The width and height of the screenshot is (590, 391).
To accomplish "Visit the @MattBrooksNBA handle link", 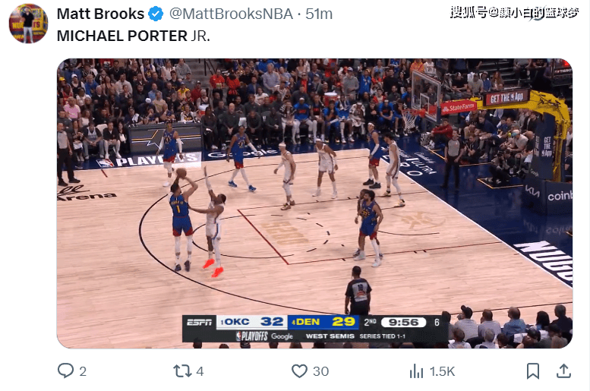I will (x=231, y=14).
